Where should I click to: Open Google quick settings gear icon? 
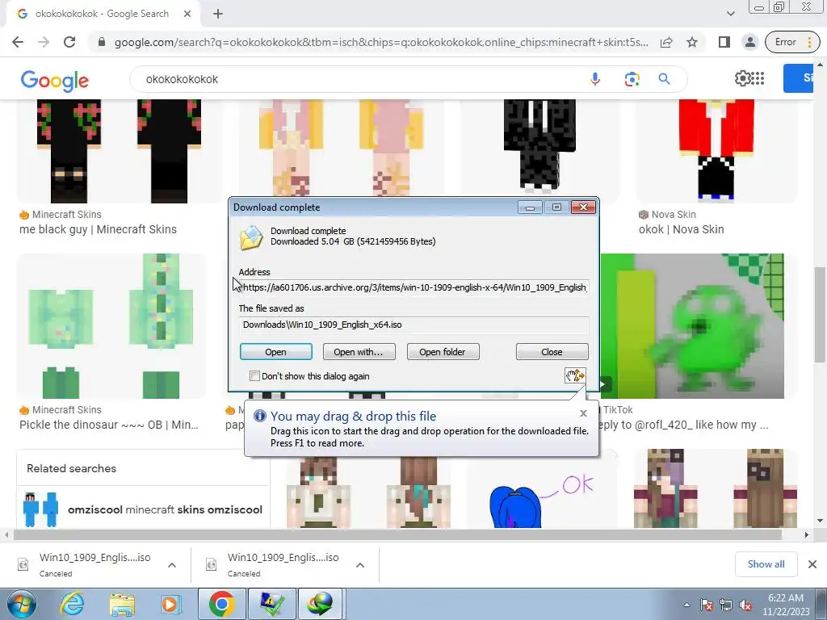coord(742,78)
